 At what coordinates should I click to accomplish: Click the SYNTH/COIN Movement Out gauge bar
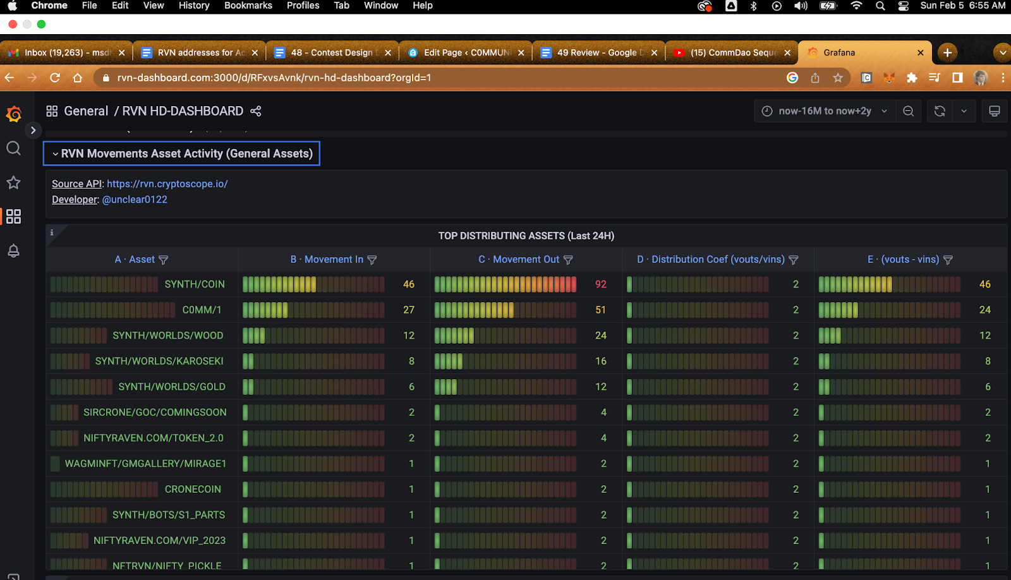pyautogui.click(x=505, y=284)
